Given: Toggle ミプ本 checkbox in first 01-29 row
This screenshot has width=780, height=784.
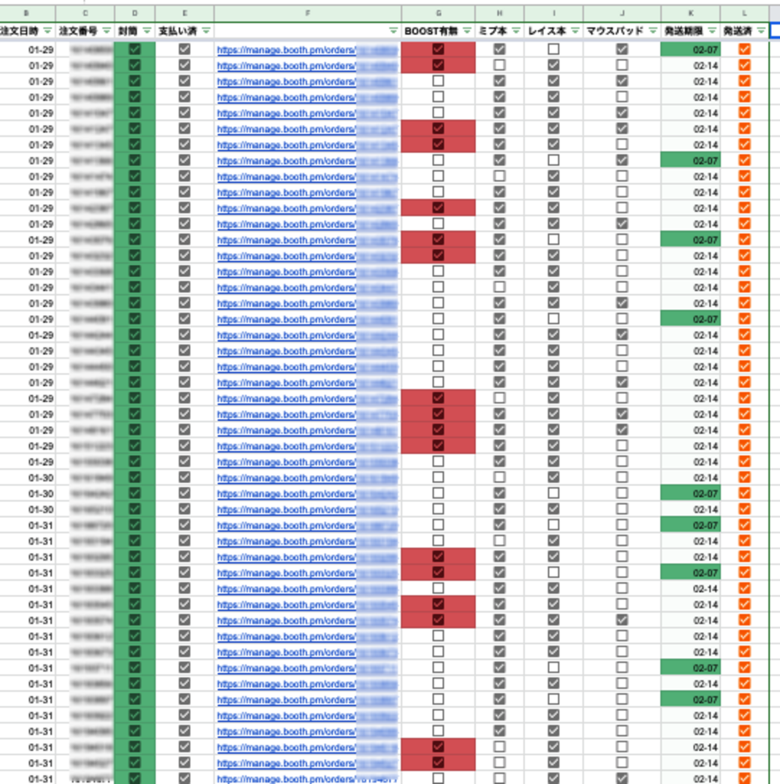Looking at the screenshot, I should (499, 49).
